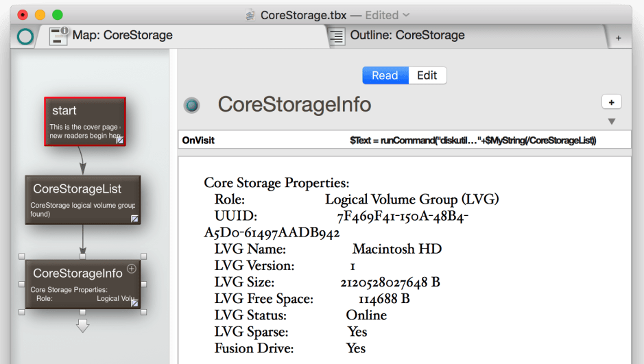This screenshot has width=644, height=364.
Task: Expand the disclosure triangle under plus button
Action: [612, 121]
